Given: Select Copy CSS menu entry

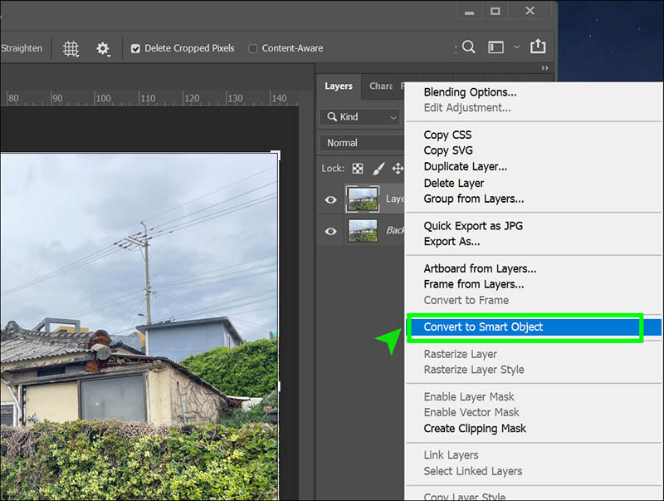Looking at the screenshot, I should (x=447, y=135).
